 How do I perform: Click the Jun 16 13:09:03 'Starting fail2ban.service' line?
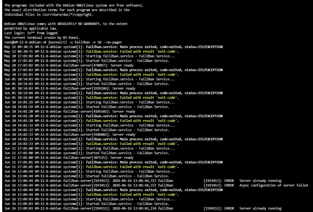pyautogui.click(x=90, y=199)
